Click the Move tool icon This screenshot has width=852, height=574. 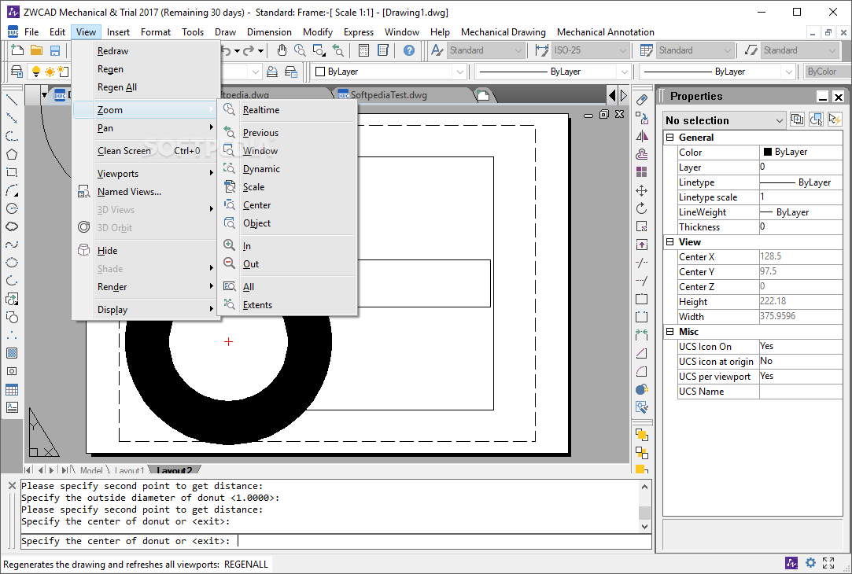(x=642, y=190)
